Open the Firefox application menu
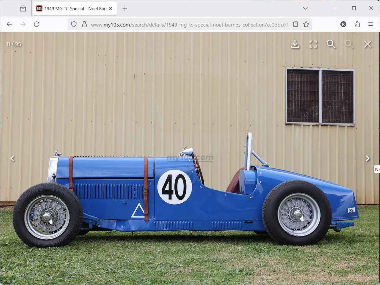The width and height of the screenshot is (380, 285). pos(370,25)
